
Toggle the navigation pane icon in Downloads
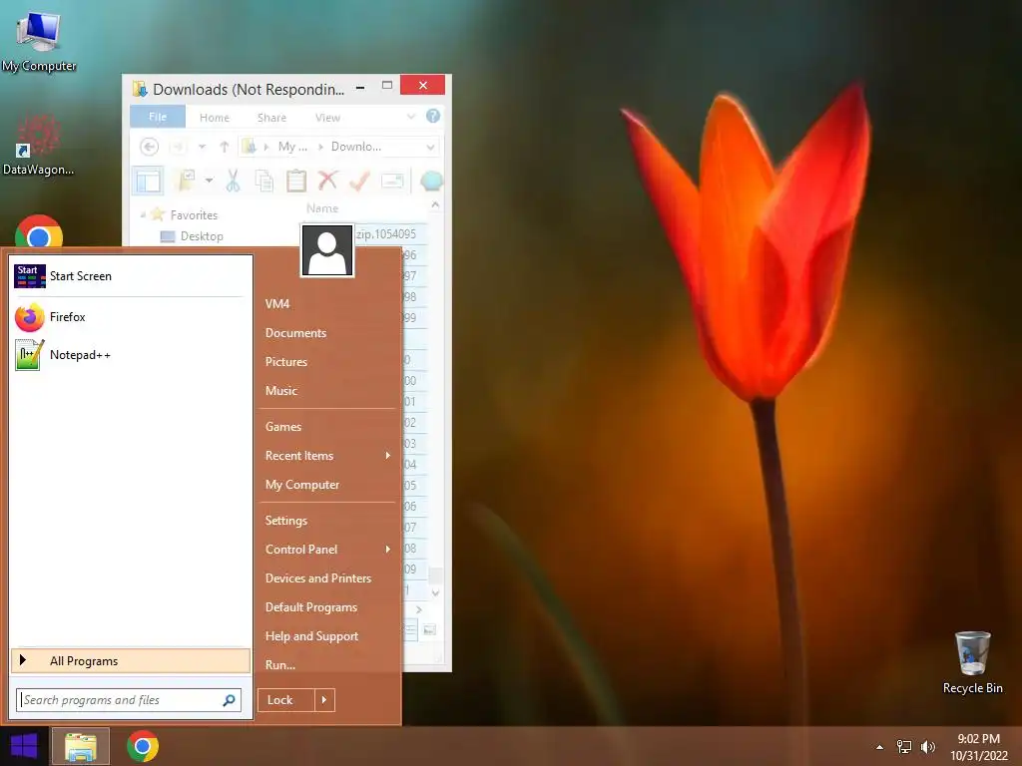pos(148,181)
